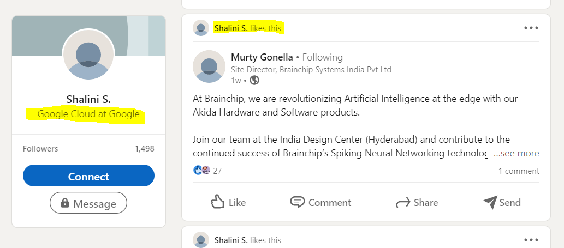The image size is (564, 248).
Task: Open Murty Gonella's name link
Action: tap(262, 57)
